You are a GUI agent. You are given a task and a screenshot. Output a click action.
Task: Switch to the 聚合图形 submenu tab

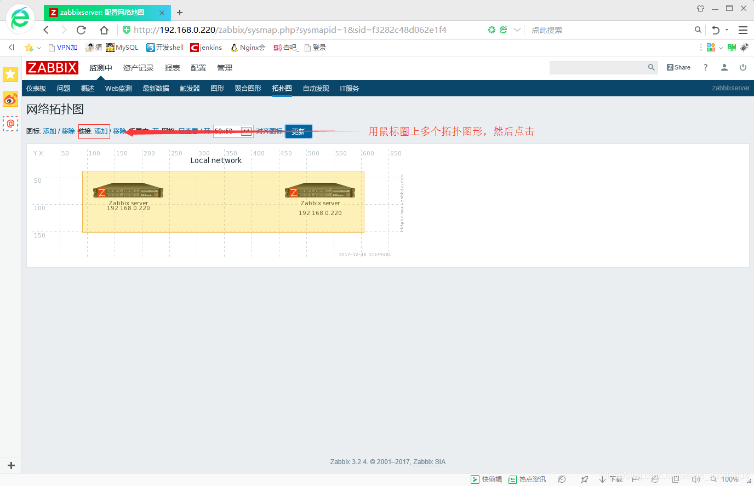click(x=248, y=88)
